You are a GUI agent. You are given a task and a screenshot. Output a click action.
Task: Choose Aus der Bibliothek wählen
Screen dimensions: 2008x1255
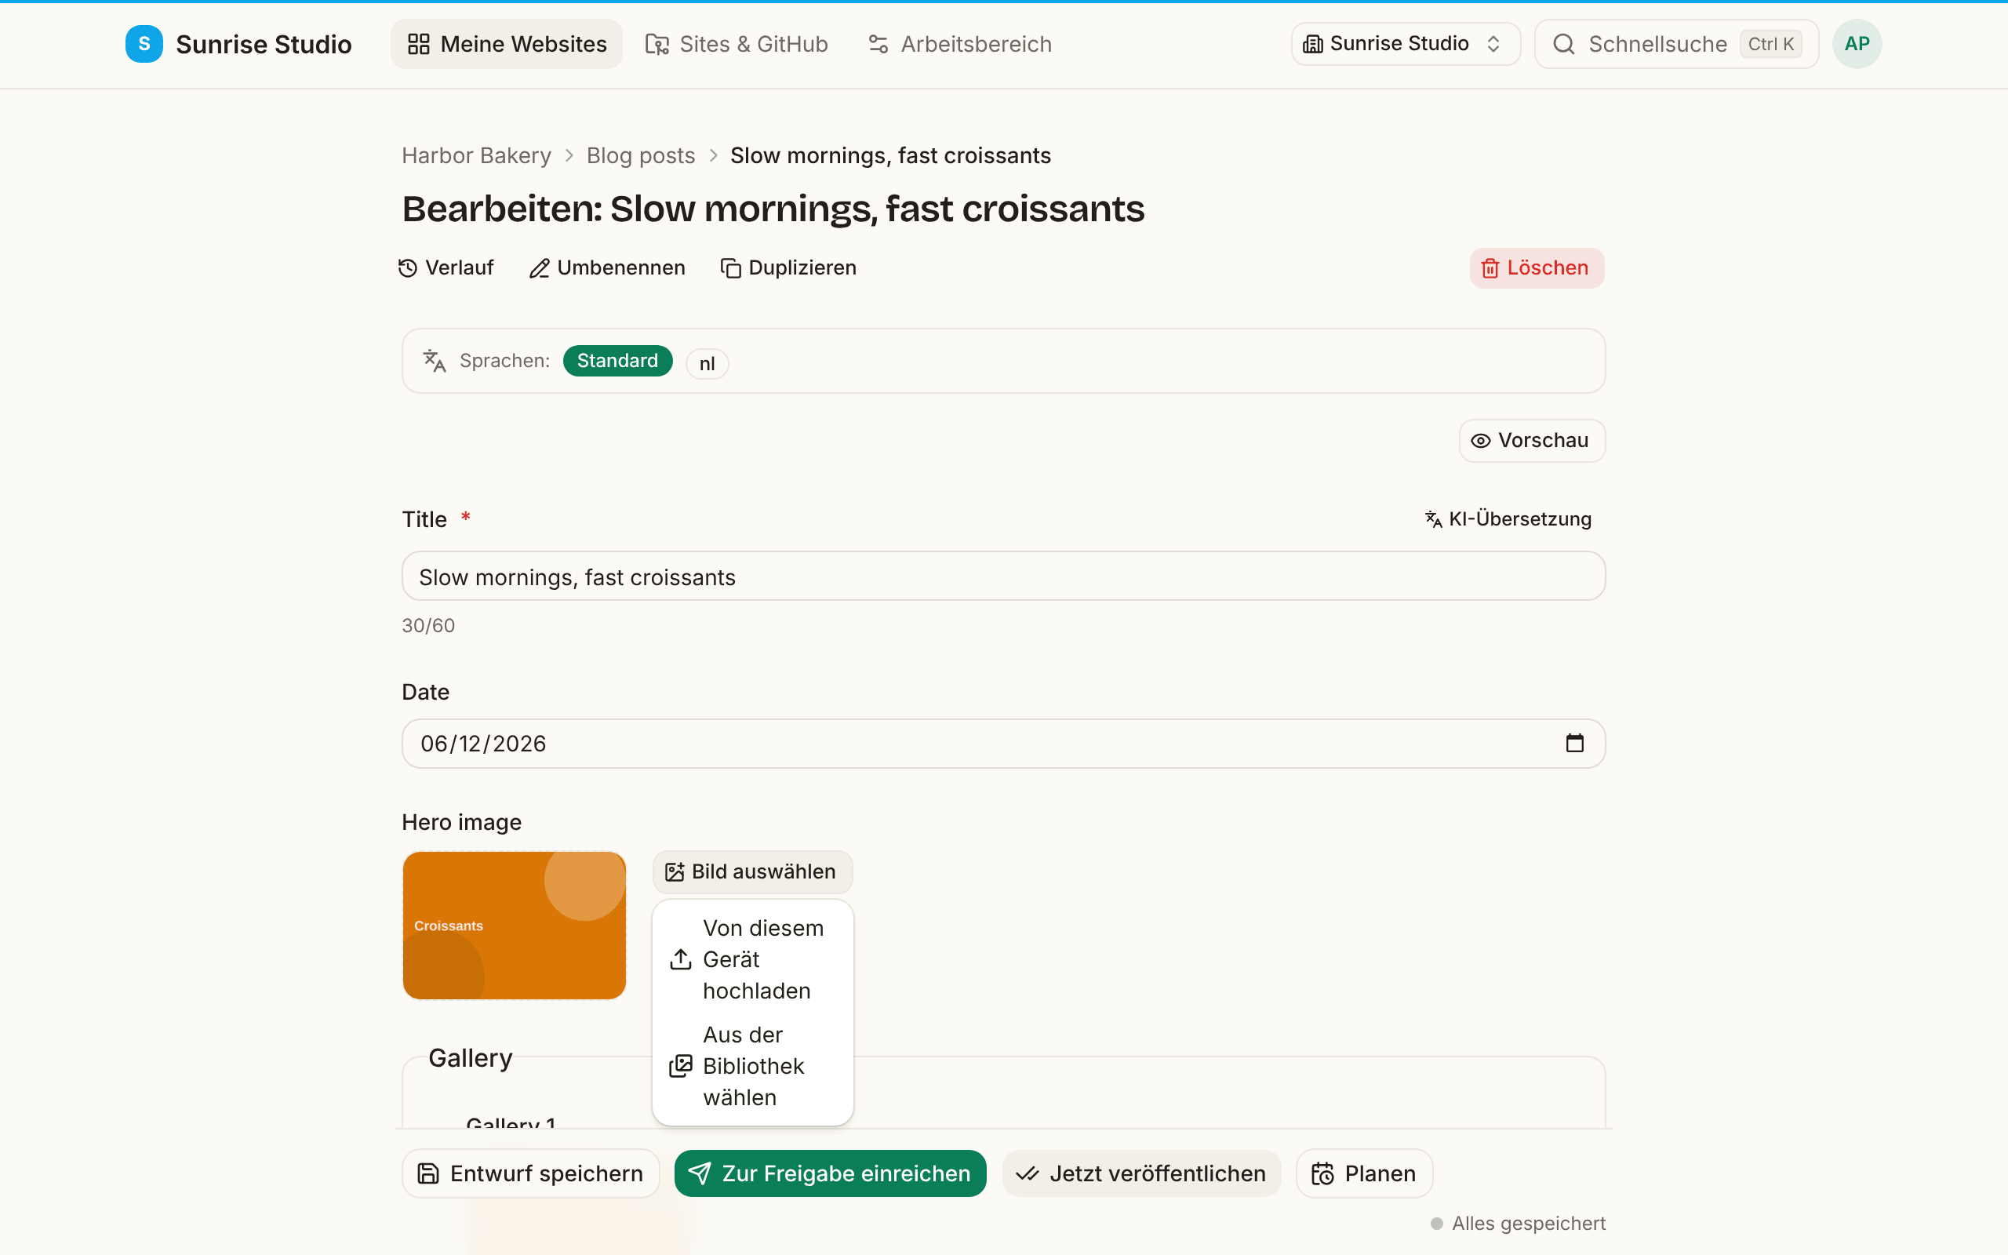(751, 1066)
